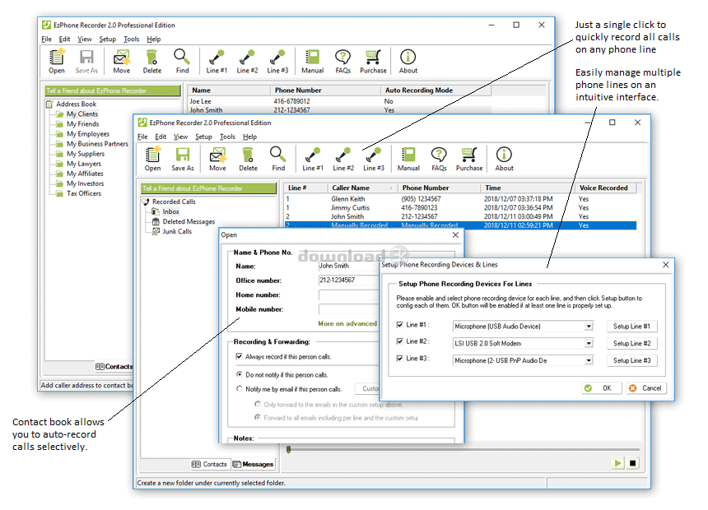Sort calls by Caller Name column
Screen dimensions: 708x510
(x=363, y=188)
